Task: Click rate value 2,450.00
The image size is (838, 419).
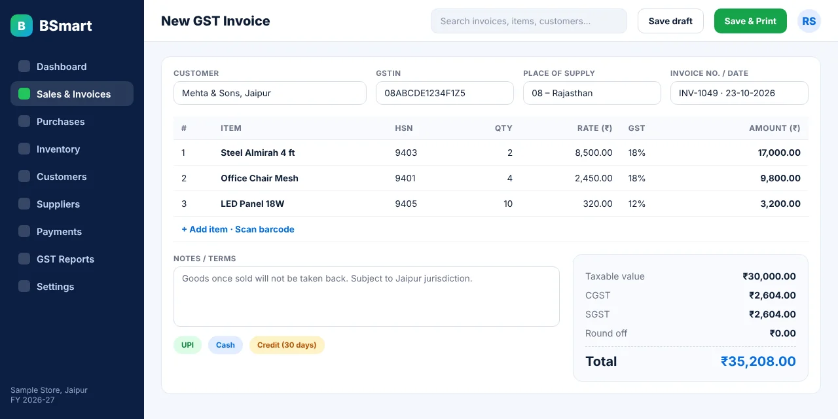Action: pyautogui.click(x=594, y=178)
